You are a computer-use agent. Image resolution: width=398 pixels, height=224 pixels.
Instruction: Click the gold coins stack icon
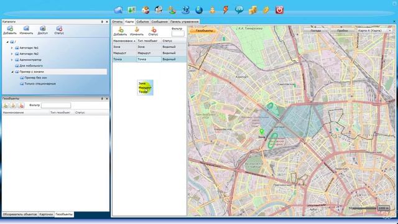click(252, 10)
